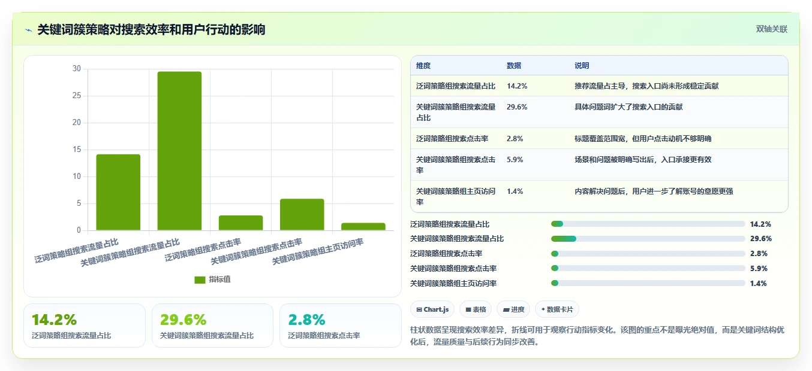Click the description 推荐流量占主导,搜索入口尚未形成稳定贡献
Image resolution: width=812 pixels, height=371 pixels.
[x=646, y=86]
